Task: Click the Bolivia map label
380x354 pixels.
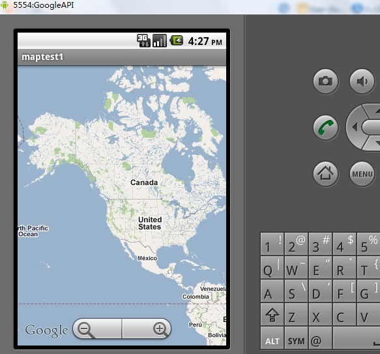Action: tap(217, 335)
